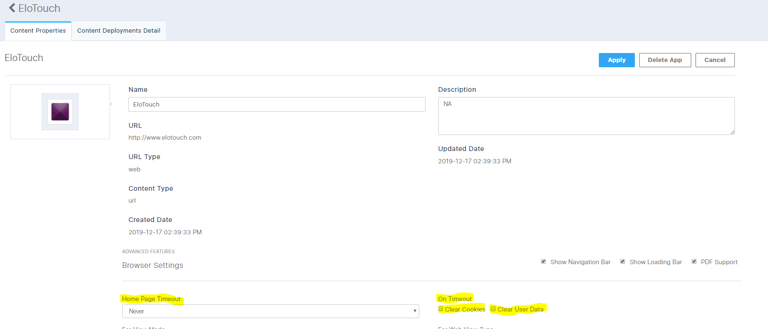
Task: Click the URL Type value 'web'
Action: (135, 169)
